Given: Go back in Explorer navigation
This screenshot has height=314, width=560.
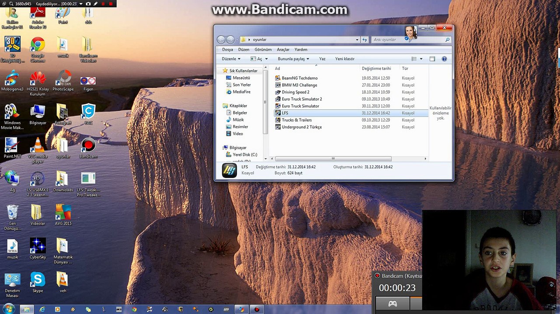Looking at the screenshot, I should [221, 40].
